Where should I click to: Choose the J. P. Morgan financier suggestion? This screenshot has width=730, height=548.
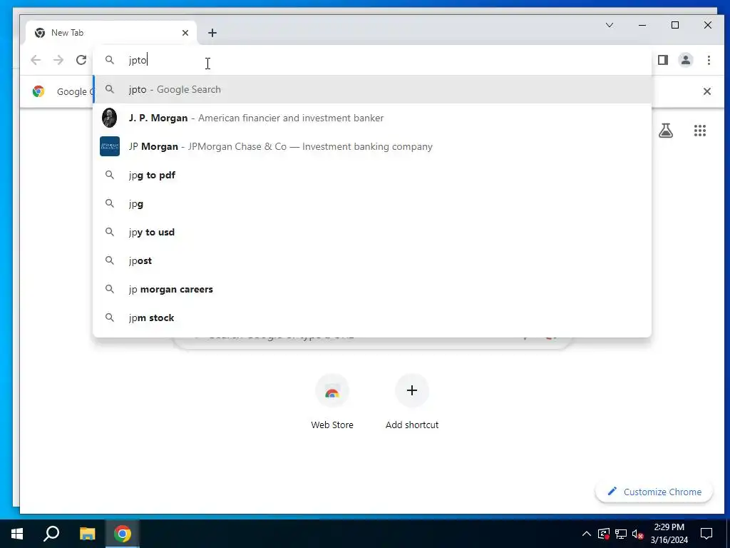click(x=372, y=118)
